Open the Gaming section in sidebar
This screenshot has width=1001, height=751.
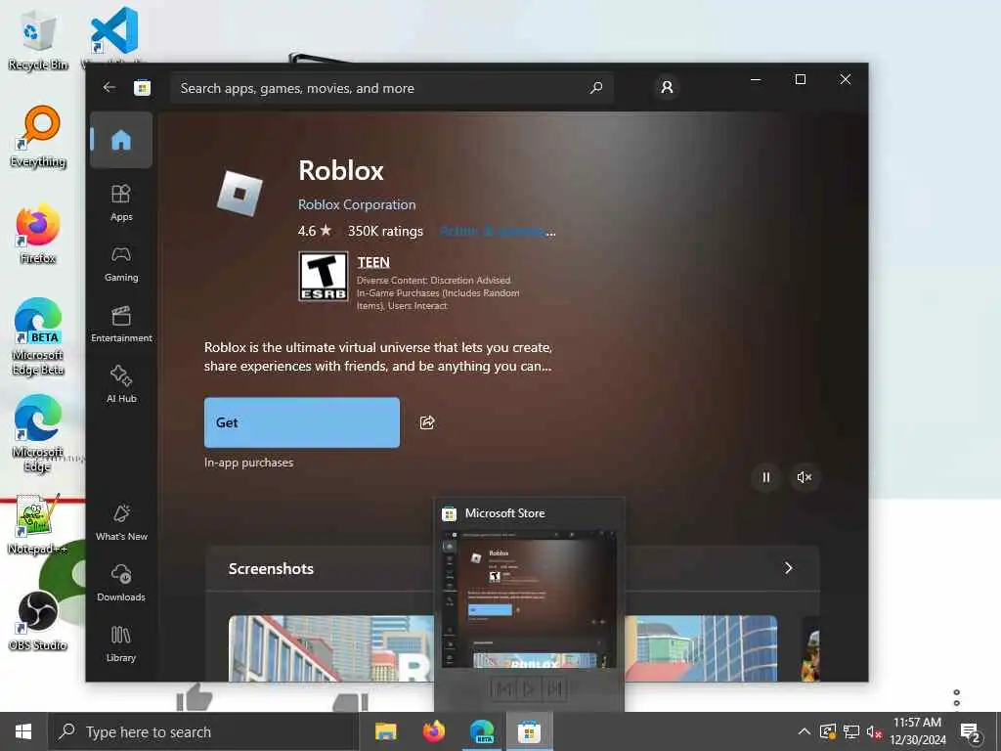[x=121, y=264]
